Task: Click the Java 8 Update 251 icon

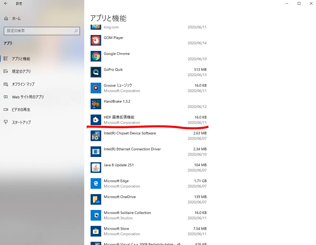Action: click(x=96, y=168)
